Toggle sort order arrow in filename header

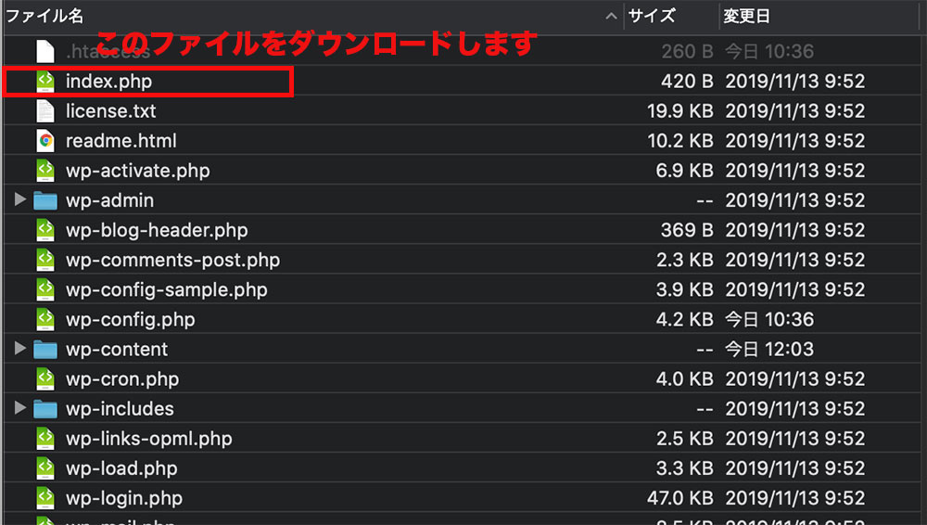pos(611,16)
